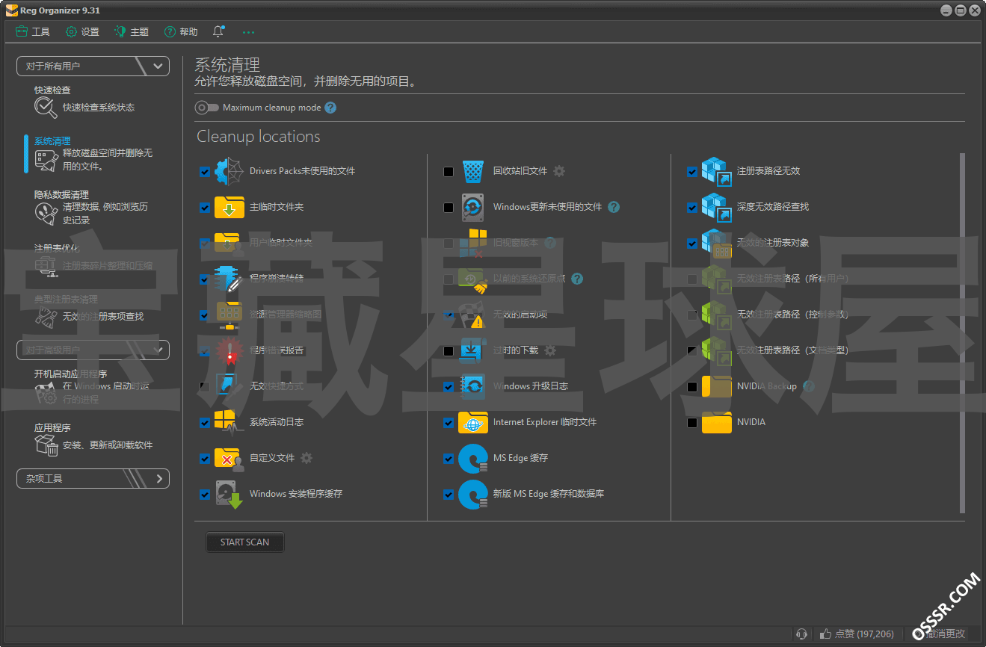The height and width of the screenshot is (647, 986).
Task: Uncheck the 注册表路径无效 checkbox
Action: coord(692,172)
